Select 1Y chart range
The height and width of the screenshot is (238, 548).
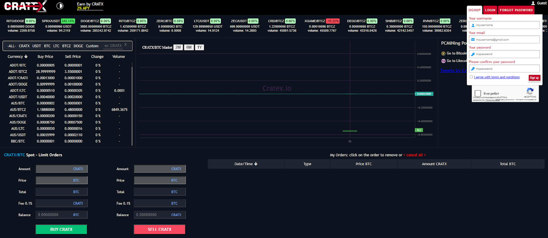pos(199,47)
